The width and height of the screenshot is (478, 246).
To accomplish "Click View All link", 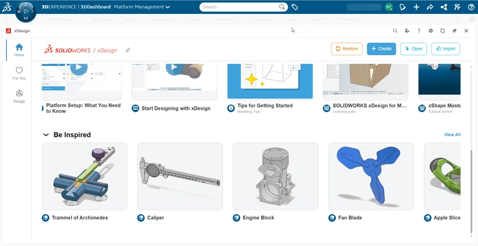I will (452, 135).
